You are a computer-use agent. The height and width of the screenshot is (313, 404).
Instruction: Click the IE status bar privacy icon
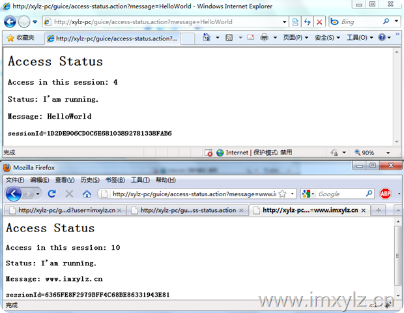(x=334, y=153)
